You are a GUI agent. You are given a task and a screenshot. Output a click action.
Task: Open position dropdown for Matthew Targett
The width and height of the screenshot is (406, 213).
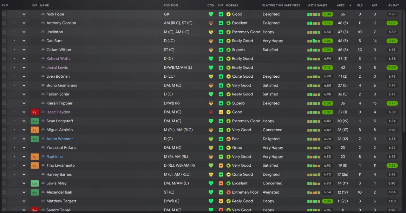pos(24,201)
